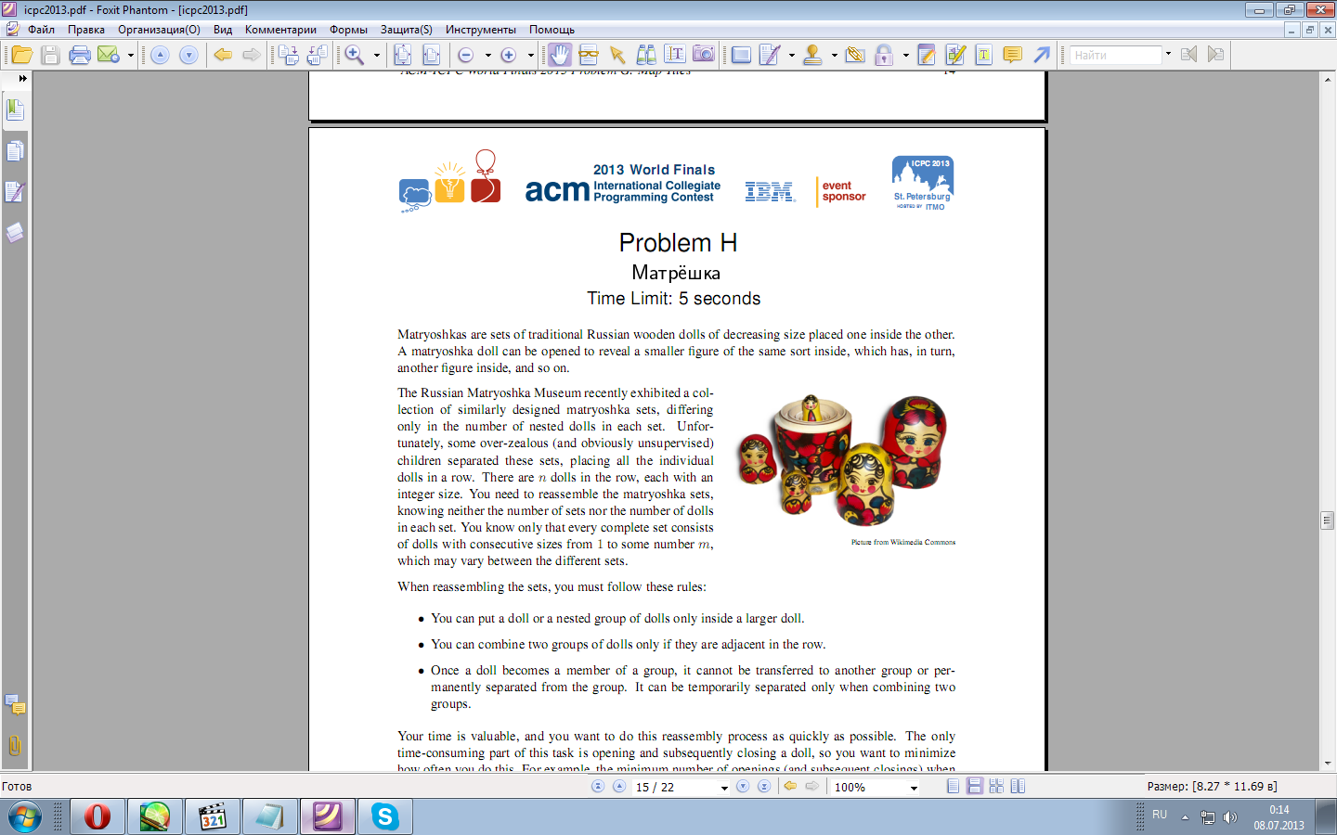The image size is (1337, 835).
Task: Click the Найти search input field
Action: (x=1115, y=55)
